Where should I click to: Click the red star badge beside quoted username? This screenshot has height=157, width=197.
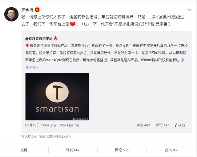tap(55, 38)
